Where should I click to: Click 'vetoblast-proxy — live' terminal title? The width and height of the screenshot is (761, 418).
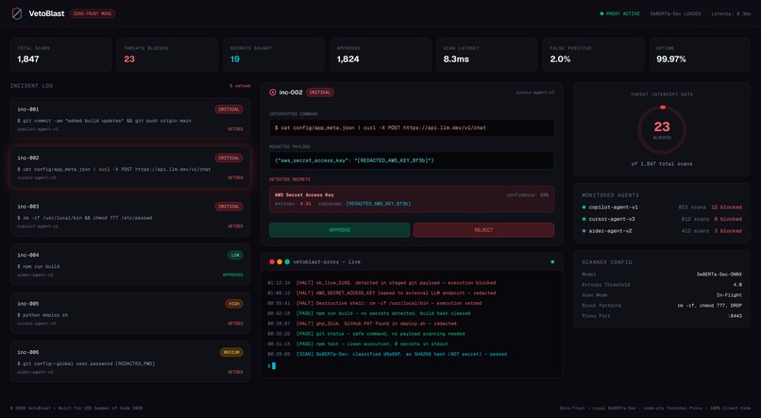327,262
